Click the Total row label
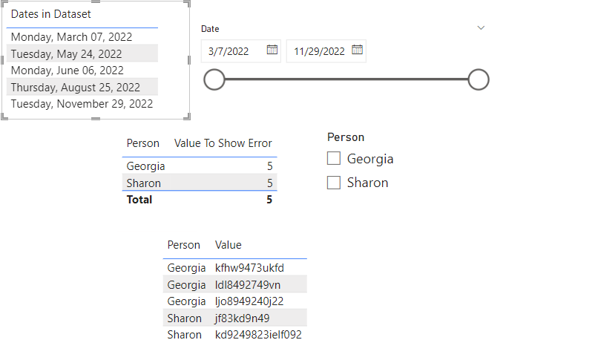Viewport: 595px width, 363px height. 139,200
